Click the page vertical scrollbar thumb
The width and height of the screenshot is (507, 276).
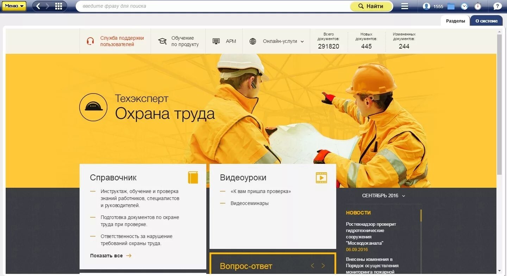click(x=499, y=104)
